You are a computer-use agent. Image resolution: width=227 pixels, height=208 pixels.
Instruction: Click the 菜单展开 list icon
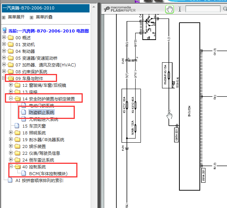4,17
